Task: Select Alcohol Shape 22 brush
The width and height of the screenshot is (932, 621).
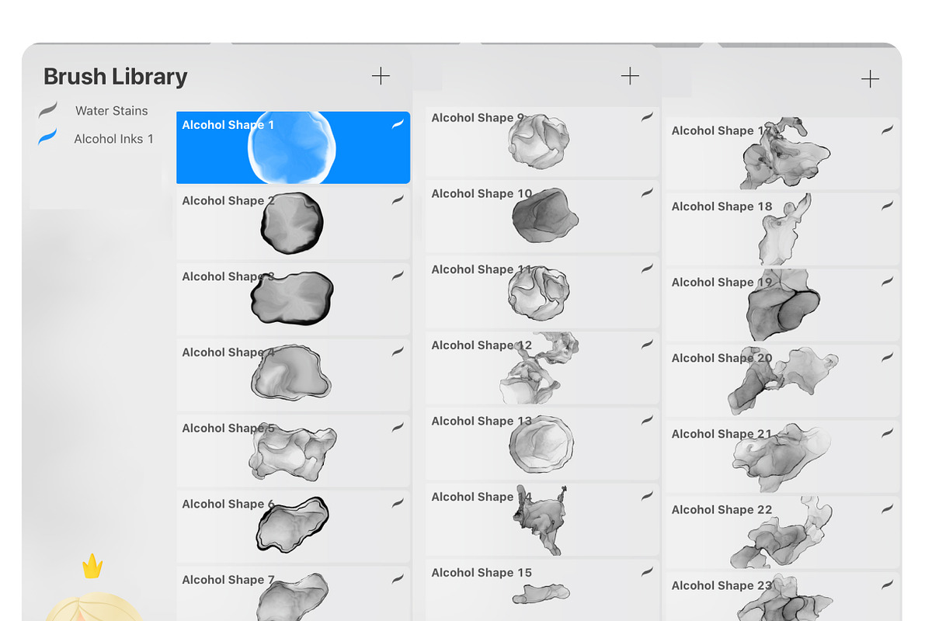Action: coord(782,533)
